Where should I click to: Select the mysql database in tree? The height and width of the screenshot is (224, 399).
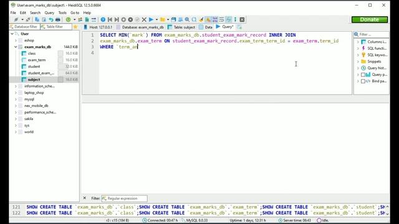29,100
